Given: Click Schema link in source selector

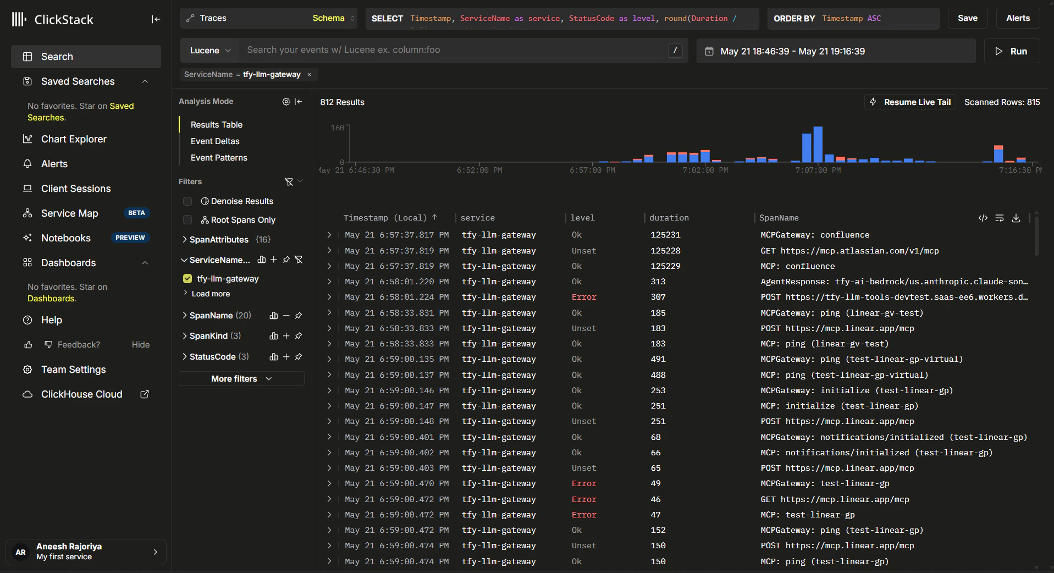Looking at the screenshot, I should 328,18.
